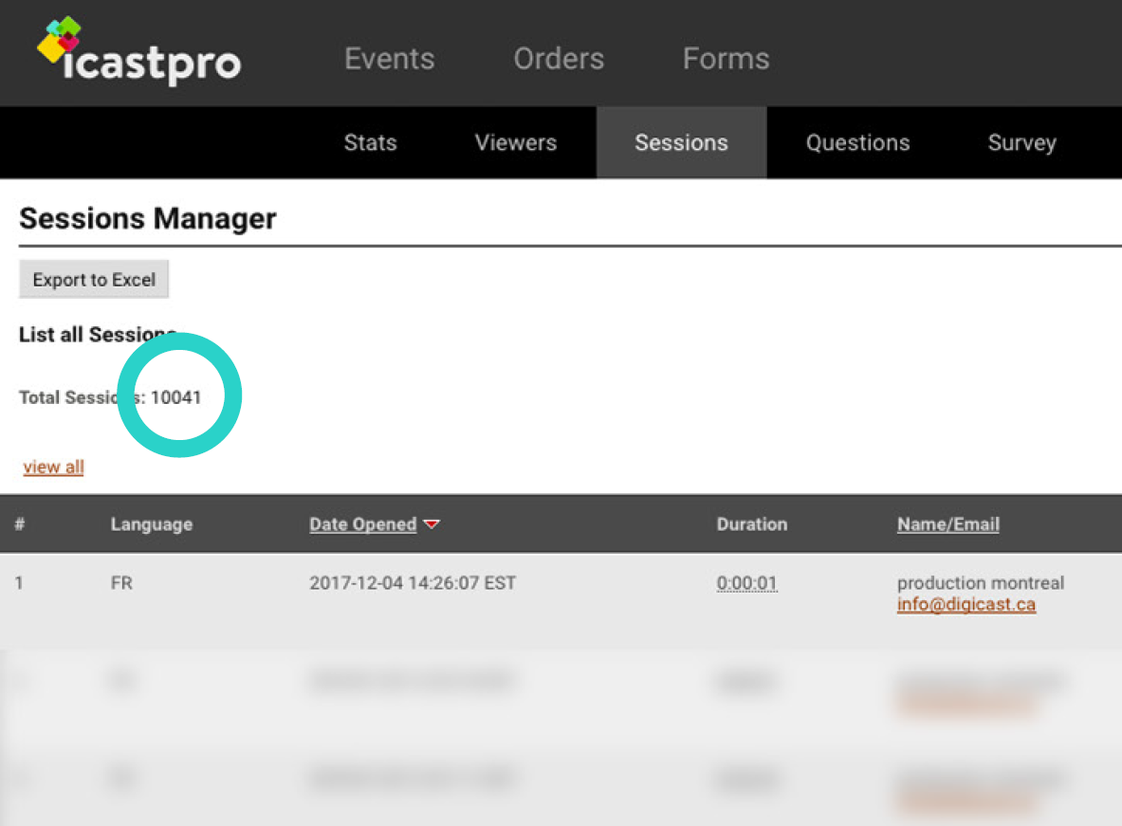
Task: Switch to the Questions tab
Action: [x=857, y=143]
